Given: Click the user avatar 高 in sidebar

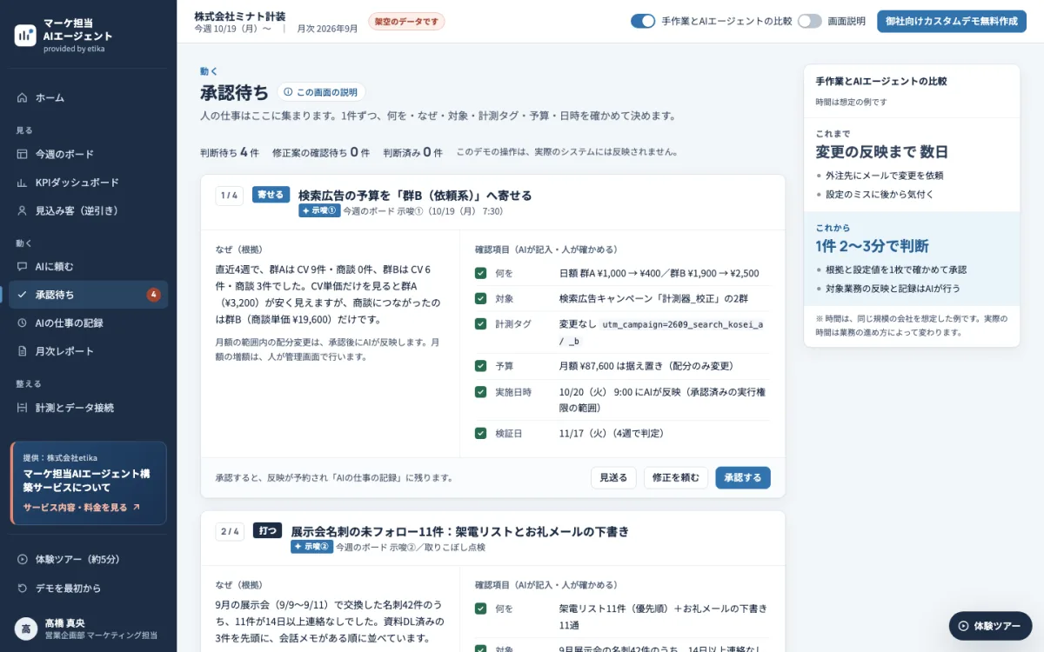Looking at the screenshot, I should pos(25,629).
